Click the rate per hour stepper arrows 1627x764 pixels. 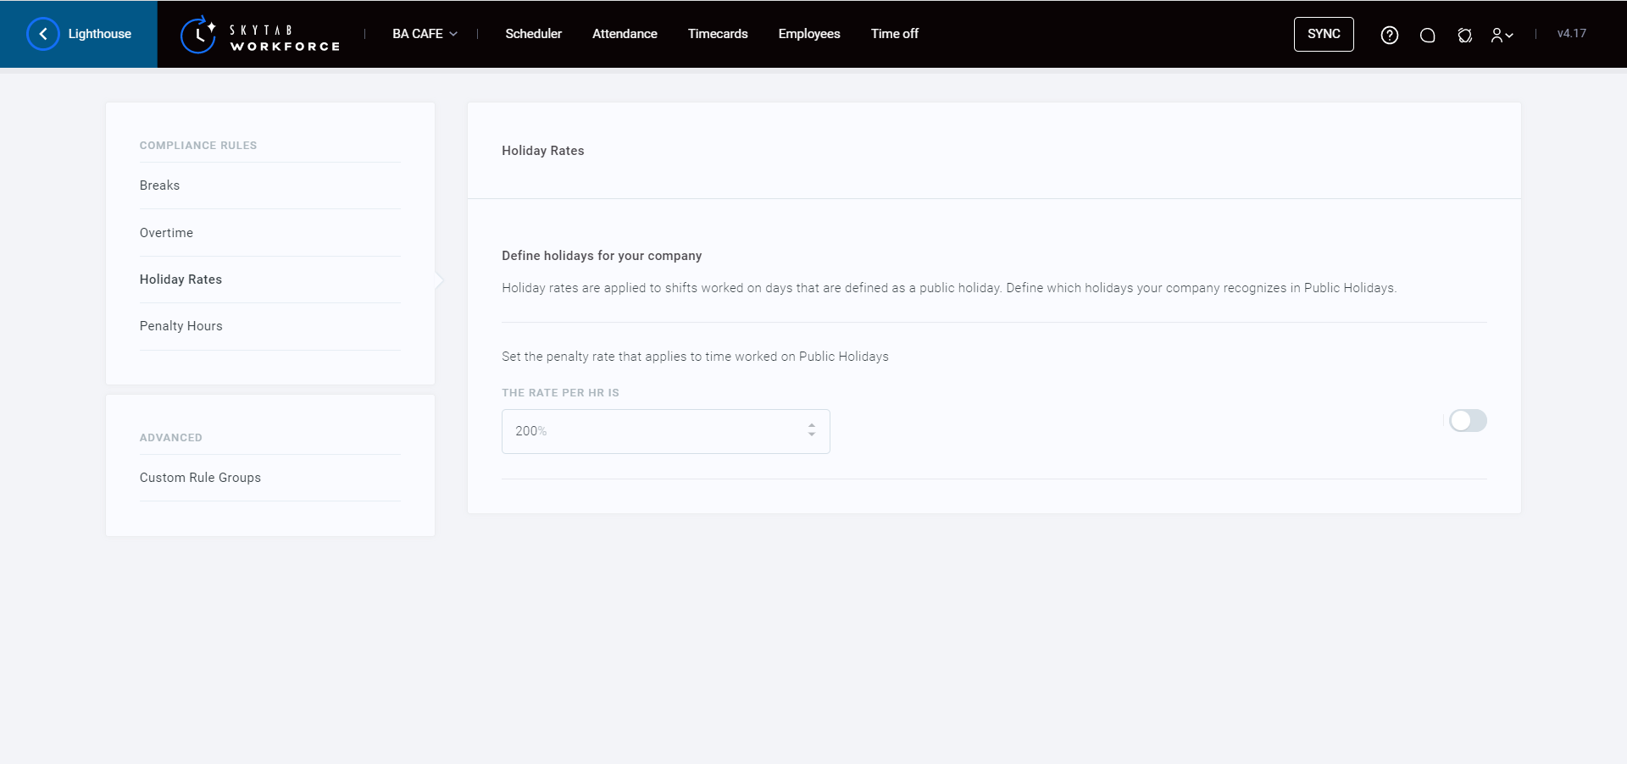[x=811, y=430]
